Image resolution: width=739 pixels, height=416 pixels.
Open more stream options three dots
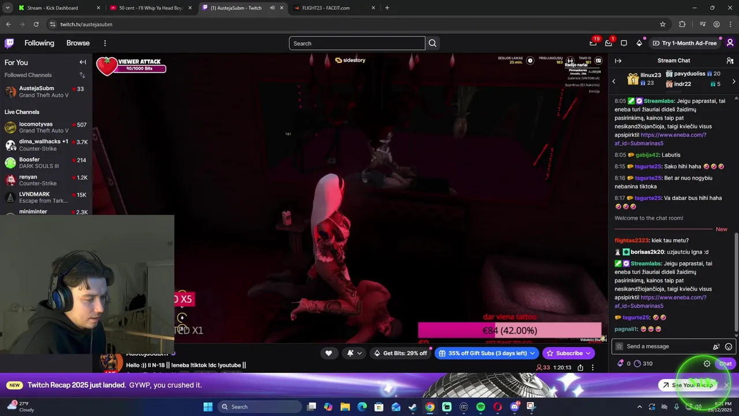coord(592,367)
